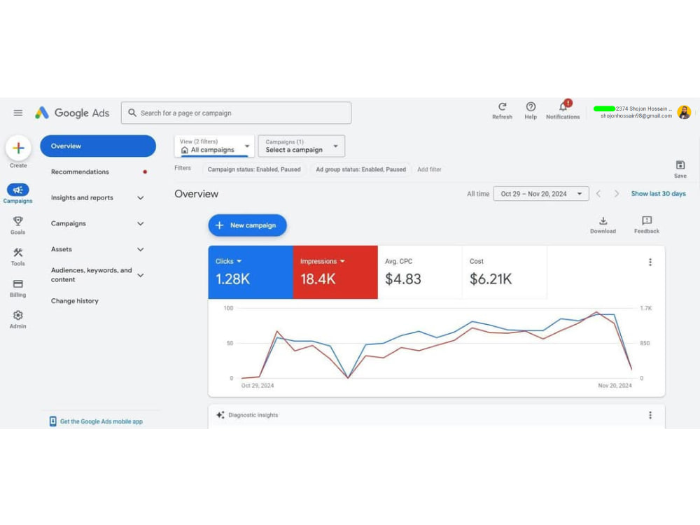Open Recommendations nav item
Viewport: 700px width, 525px height.
[80, 172]
